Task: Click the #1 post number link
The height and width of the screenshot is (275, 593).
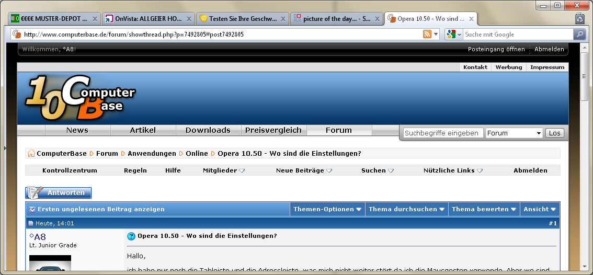Action: [553, 224]
